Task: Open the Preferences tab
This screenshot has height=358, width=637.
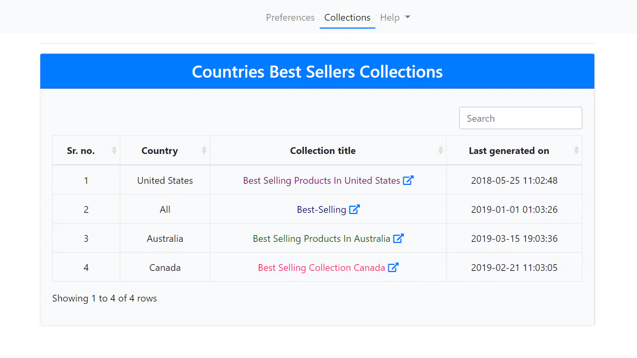Action: click(x=290, y=18)
